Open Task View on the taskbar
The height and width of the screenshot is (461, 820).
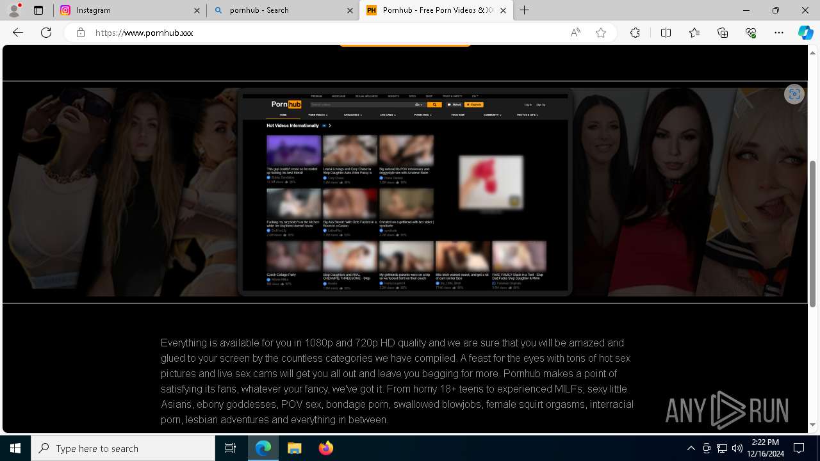pyautogui.click(x=231, y=448)
